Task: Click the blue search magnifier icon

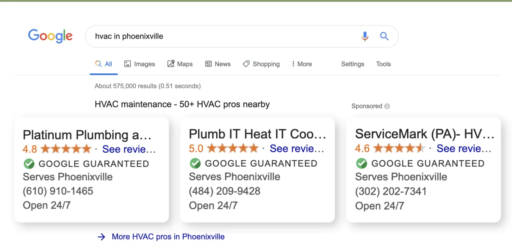Action: pos(384,36)
